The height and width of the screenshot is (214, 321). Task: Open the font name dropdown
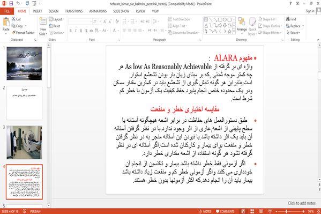coord(91,21)
